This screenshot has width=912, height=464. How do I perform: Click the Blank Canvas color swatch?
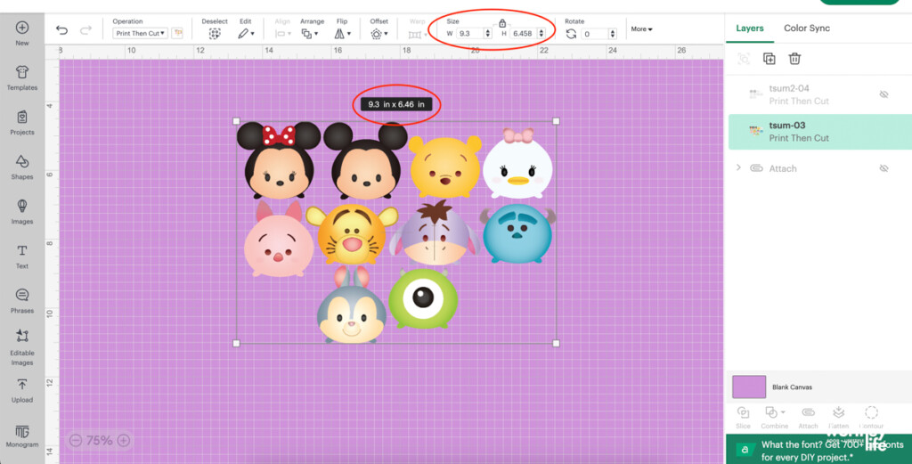click(748, 387)
